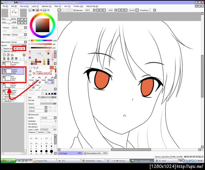The height and width of the screenshot is (170, 205).
Task: Create a new normal layer
Action: 4,55
